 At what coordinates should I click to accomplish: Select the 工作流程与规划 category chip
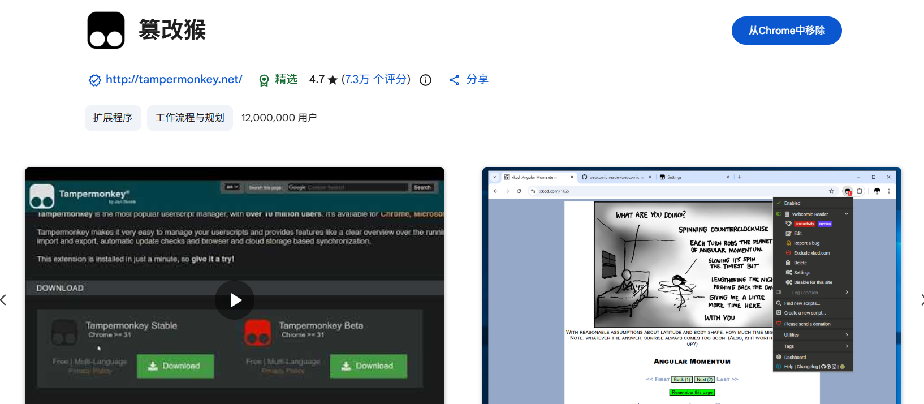tap(190, 118)
